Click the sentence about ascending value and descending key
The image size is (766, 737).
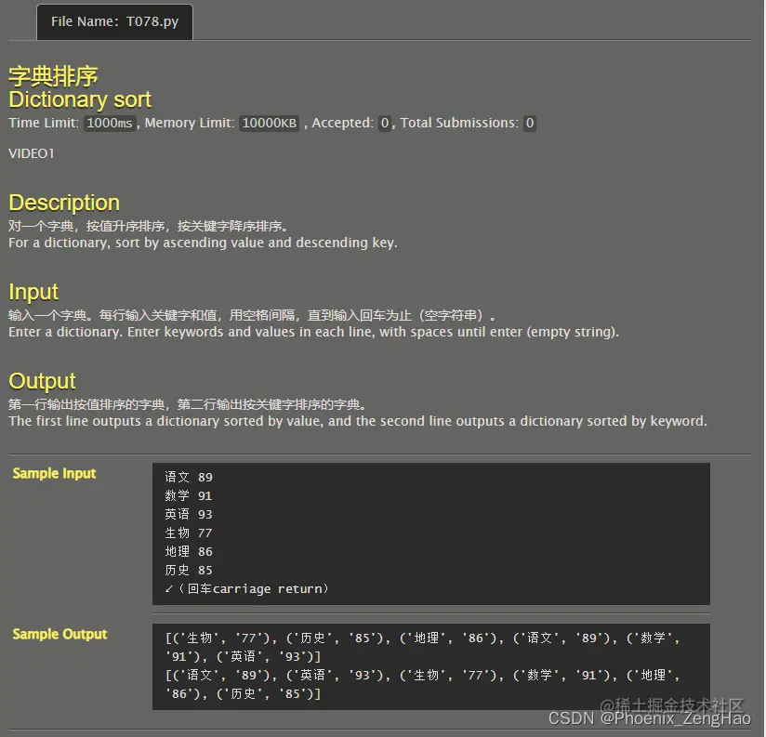[203, 243]
